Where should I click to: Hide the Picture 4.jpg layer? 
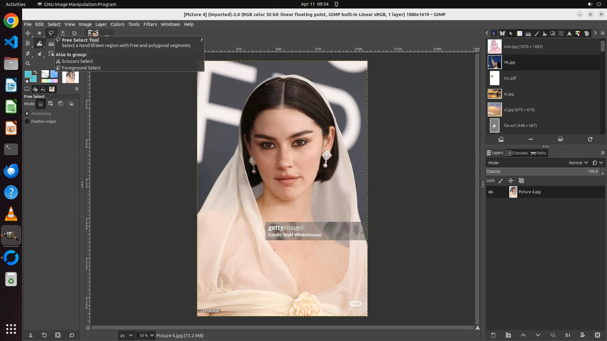coord(491,192)
